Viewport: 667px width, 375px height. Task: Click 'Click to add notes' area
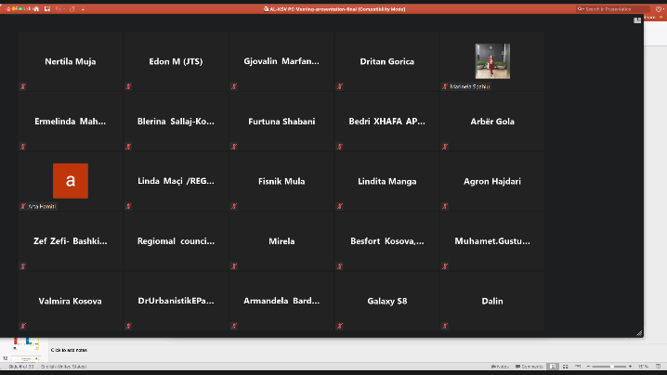[69, 350]
